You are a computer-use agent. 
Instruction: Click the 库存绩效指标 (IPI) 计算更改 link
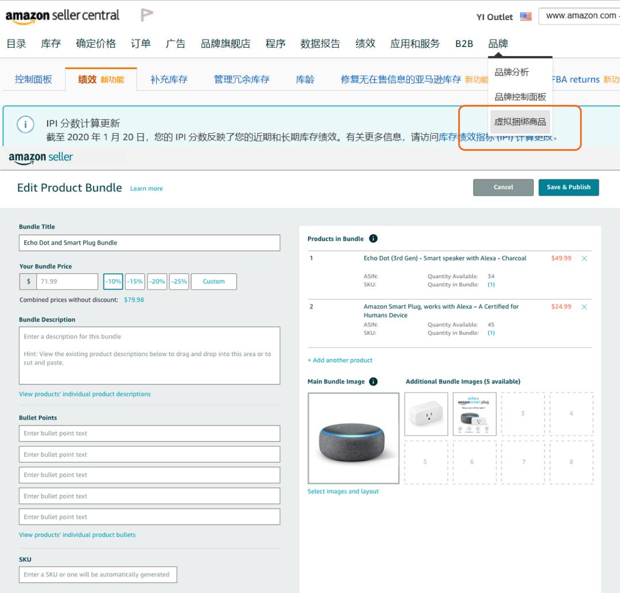pos(495,137)
